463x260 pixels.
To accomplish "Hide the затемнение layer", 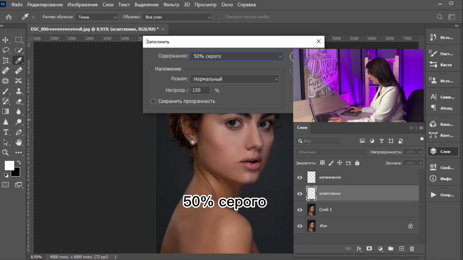I will click(300, 177).
